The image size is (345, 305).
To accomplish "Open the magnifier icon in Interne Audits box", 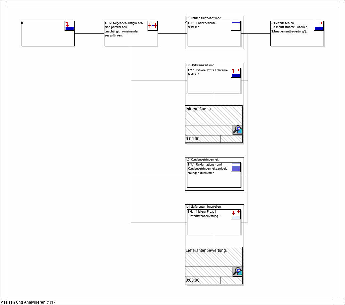I will pyautogui.click(x=237, y=130).
